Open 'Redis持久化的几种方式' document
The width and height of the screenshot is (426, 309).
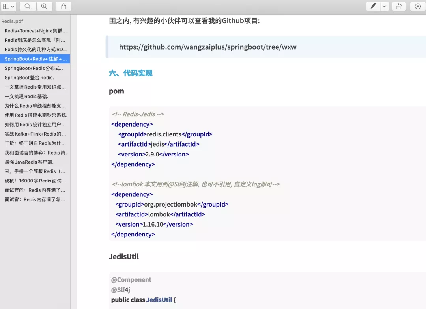coord(35,49)
